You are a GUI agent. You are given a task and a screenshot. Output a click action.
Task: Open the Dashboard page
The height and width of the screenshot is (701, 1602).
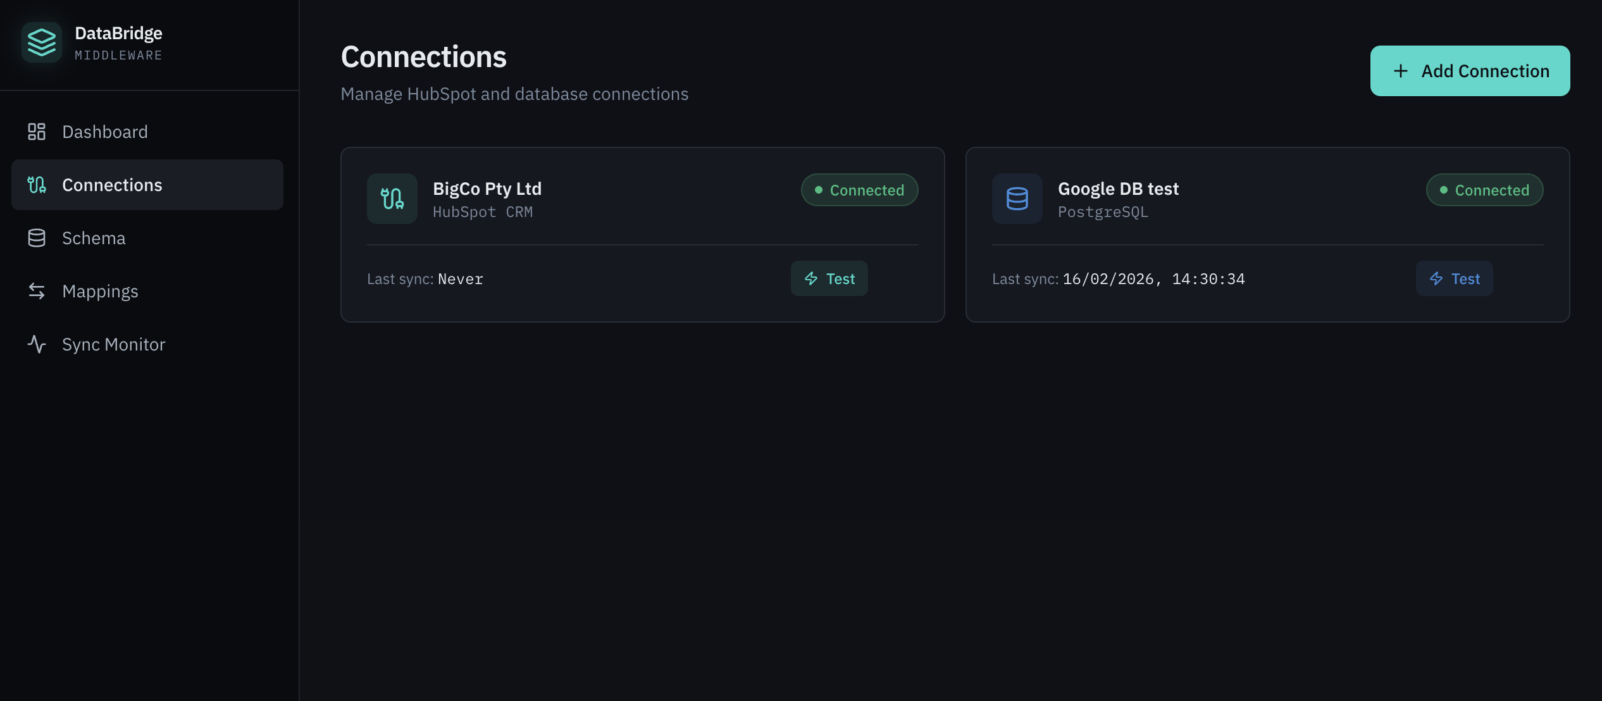(x=105, y=132)
